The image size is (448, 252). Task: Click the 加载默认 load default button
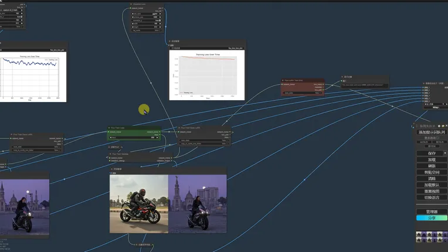tap(432, 185)
